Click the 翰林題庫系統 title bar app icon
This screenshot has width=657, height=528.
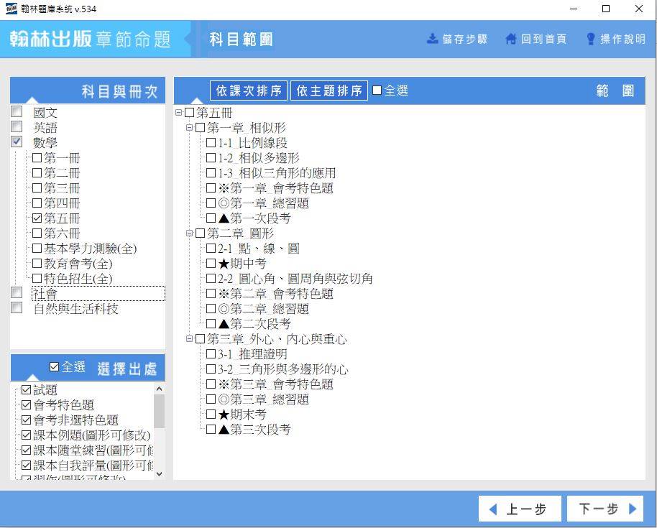pos(12,9)
